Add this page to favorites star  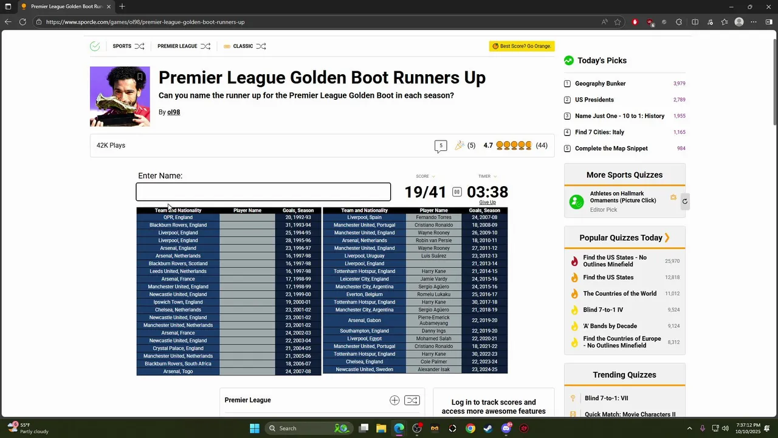618,22
